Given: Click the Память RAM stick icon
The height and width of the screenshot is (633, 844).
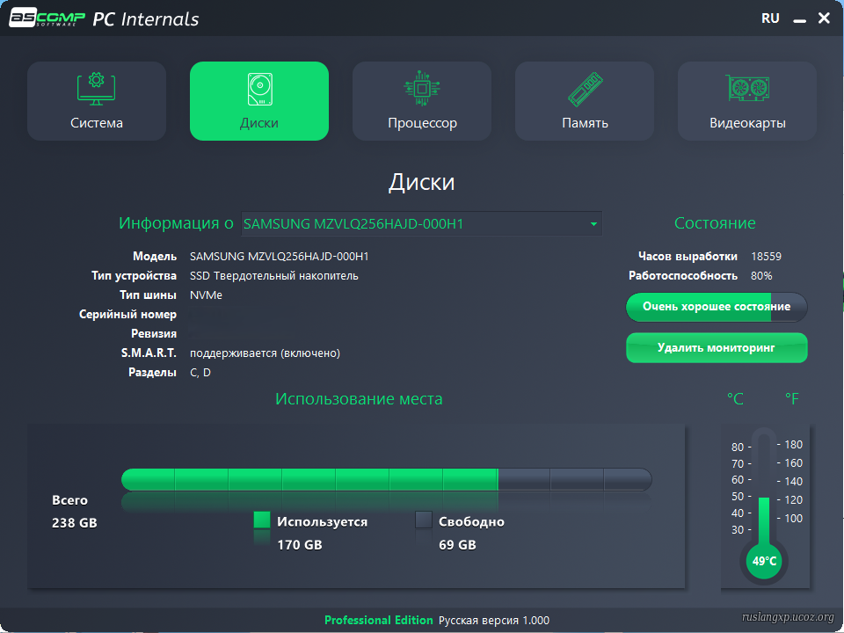Looking at the screenshot, I should point(585,89).
